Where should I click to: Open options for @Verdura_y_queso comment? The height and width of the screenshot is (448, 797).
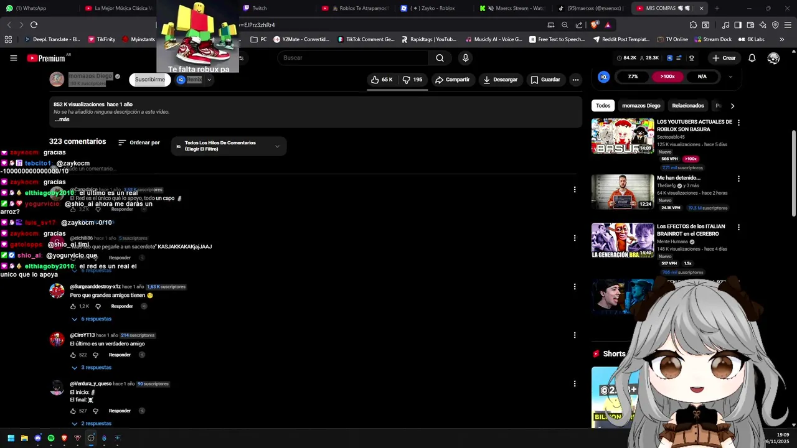575,383
